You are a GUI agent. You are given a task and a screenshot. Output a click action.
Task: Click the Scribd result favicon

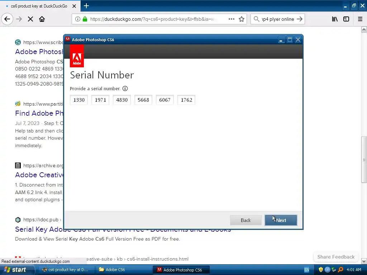point(18,42)
